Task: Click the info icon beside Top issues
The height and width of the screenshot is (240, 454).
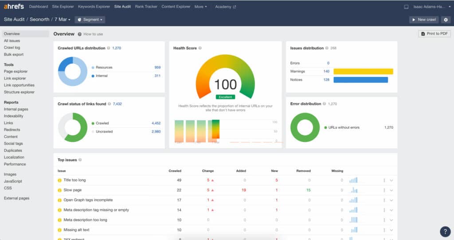Action: coord(80,160)
